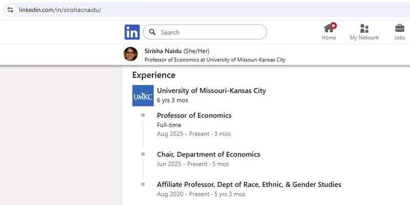Click the '6 yrs 3 mos' duration text
The width and height of the screenshot is (410, 205).
pyautogui.click(x=172, y=100)
